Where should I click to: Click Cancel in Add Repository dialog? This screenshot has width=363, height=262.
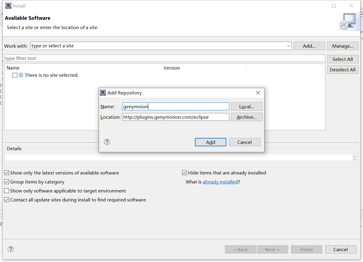tap(245, 142)
